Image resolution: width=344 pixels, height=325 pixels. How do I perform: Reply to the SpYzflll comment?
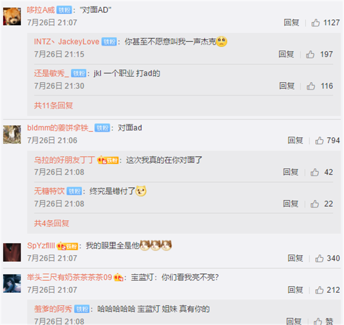tap(295, 258)
